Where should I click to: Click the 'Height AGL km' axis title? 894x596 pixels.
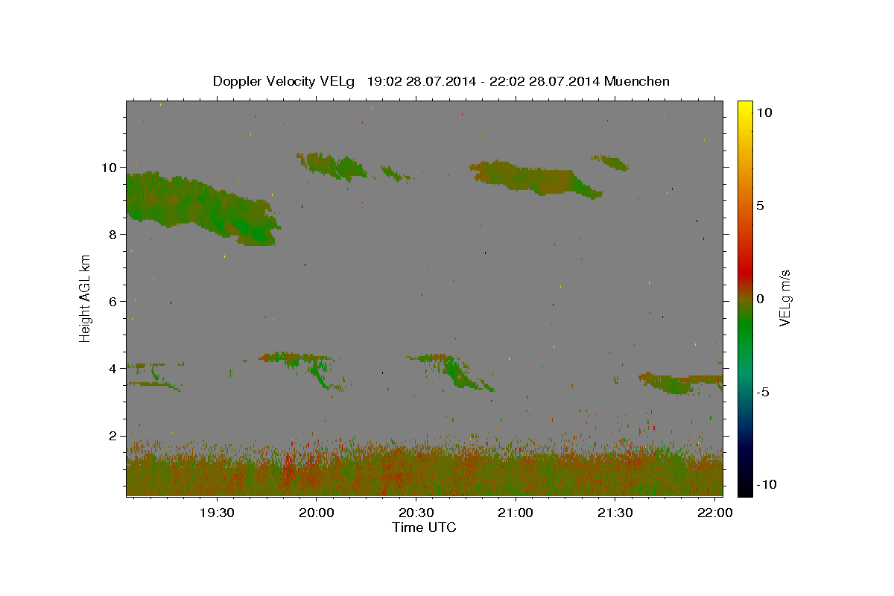click(x=86, y=298)
